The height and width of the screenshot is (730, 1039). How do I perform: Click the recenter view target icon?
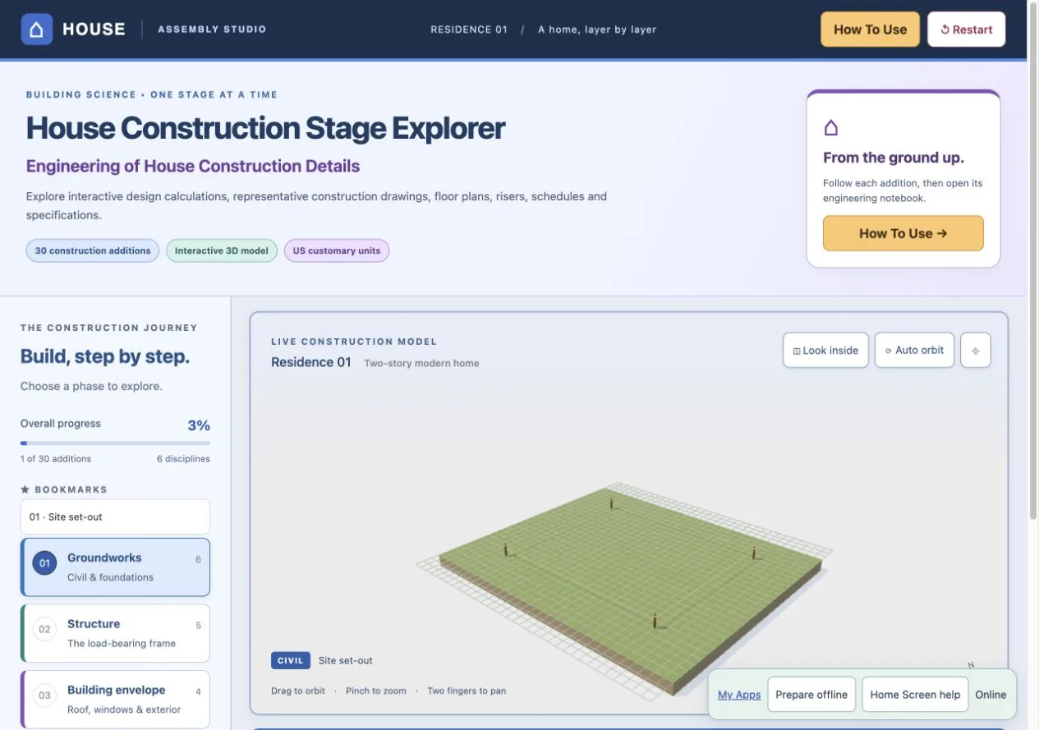pos(976,350)
